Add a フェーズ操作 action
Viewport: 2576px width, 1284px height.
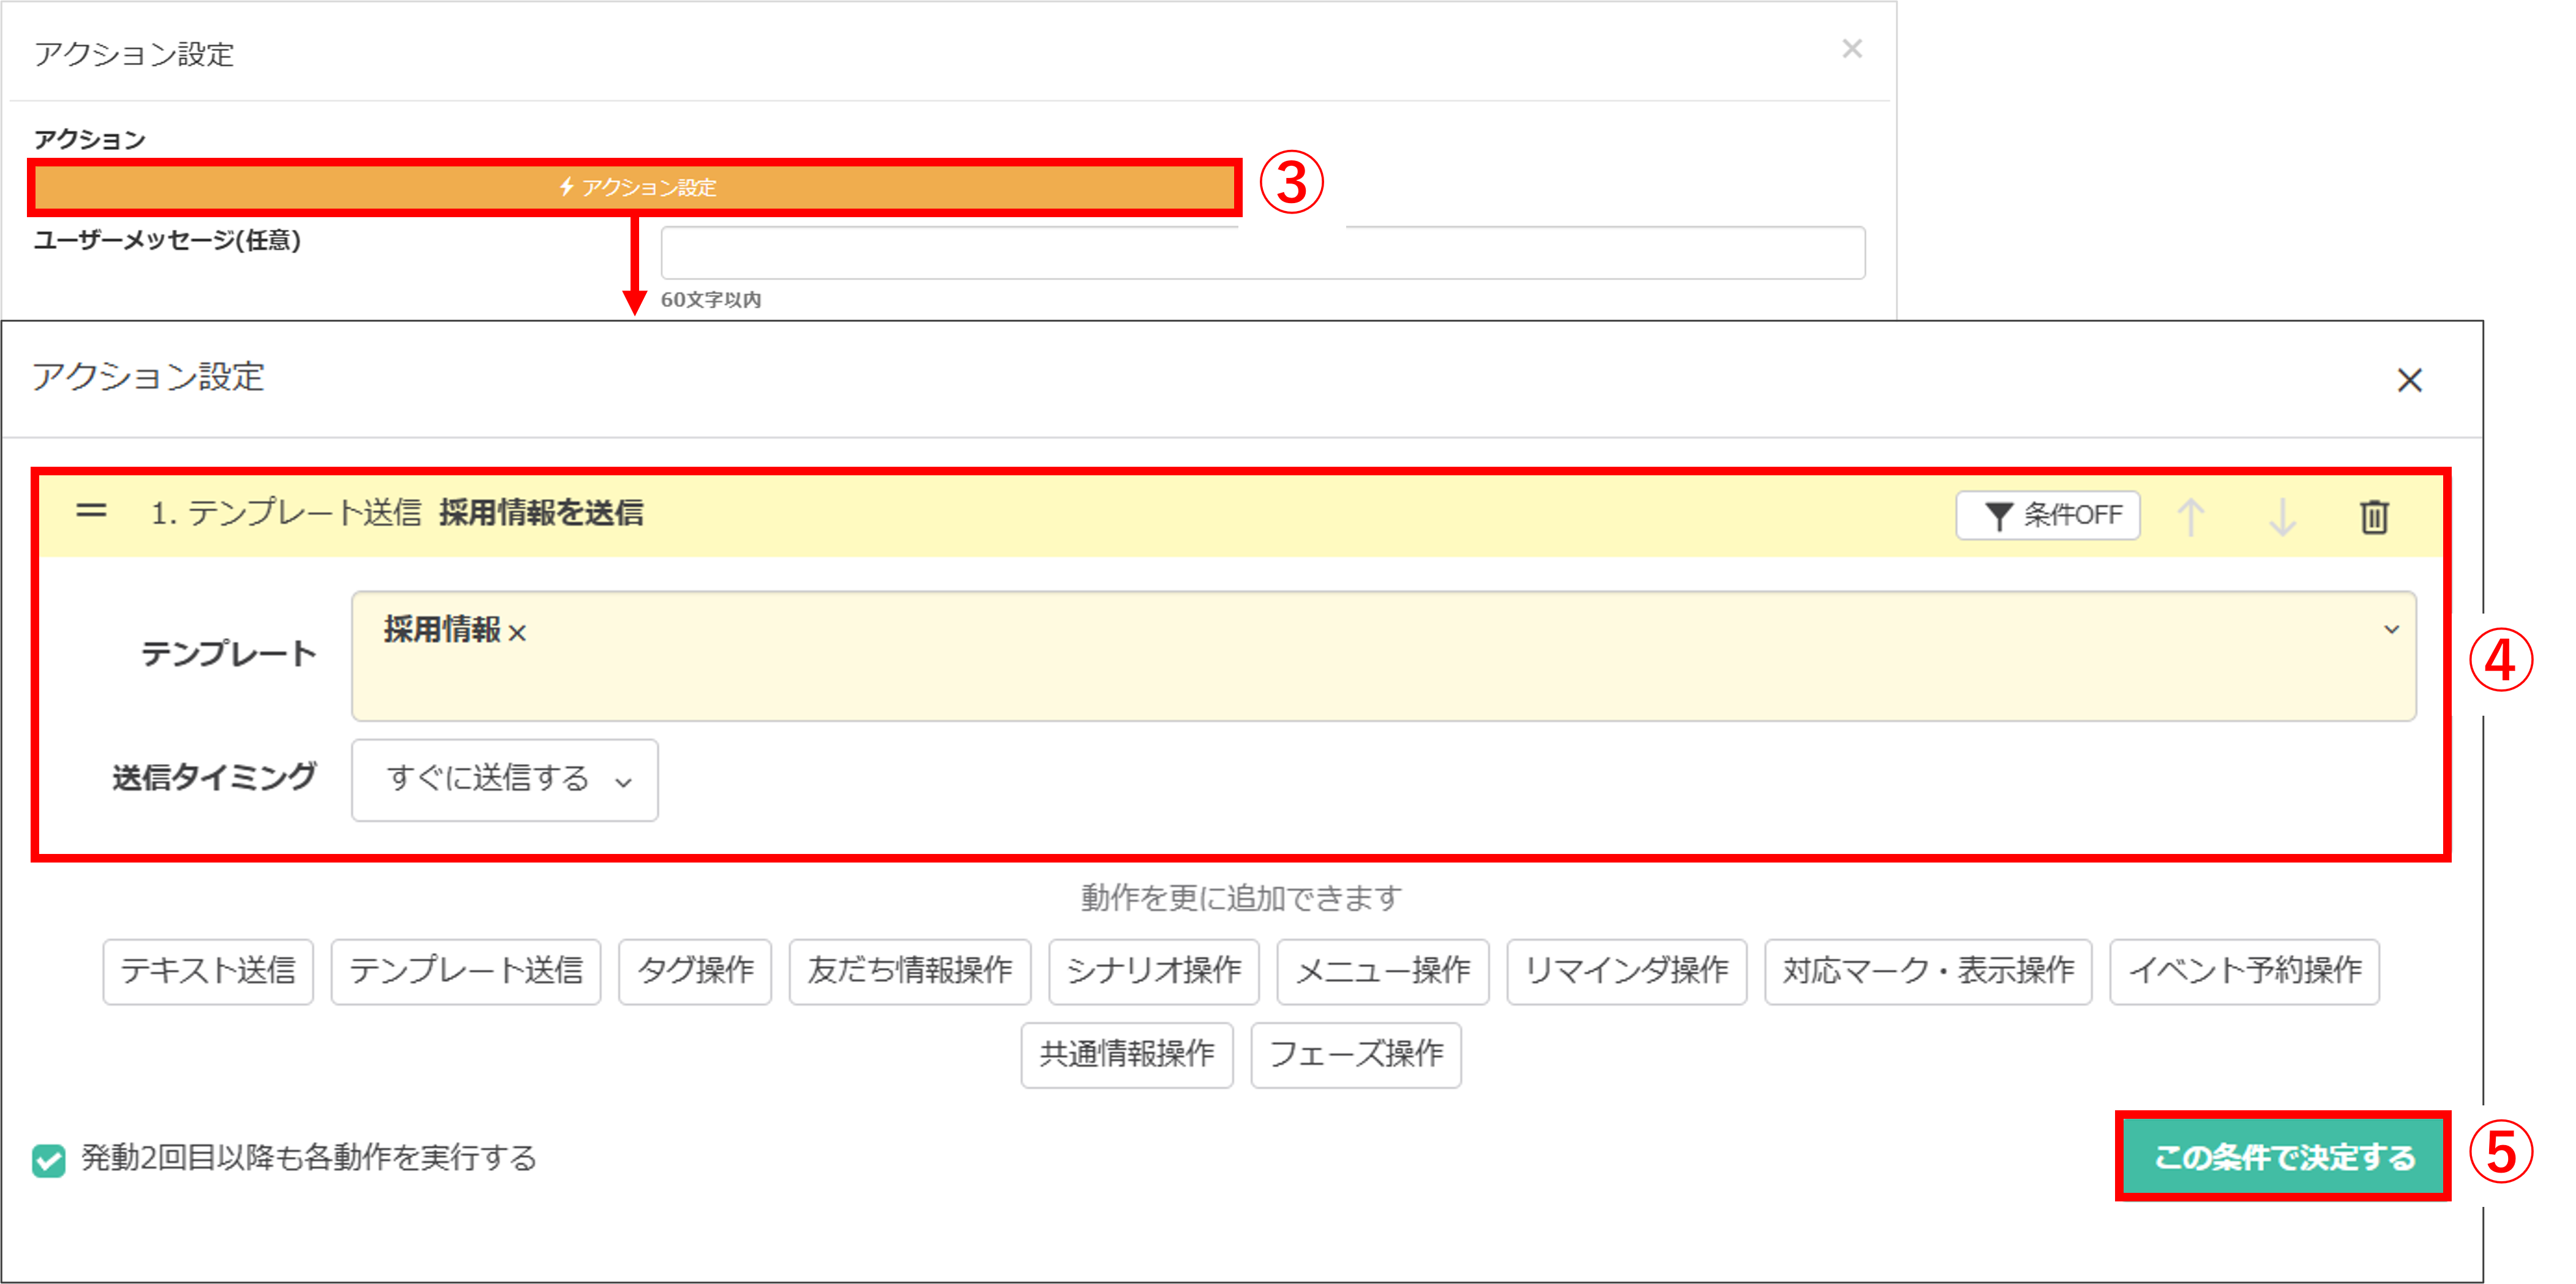click(x=1356, y=1055)
